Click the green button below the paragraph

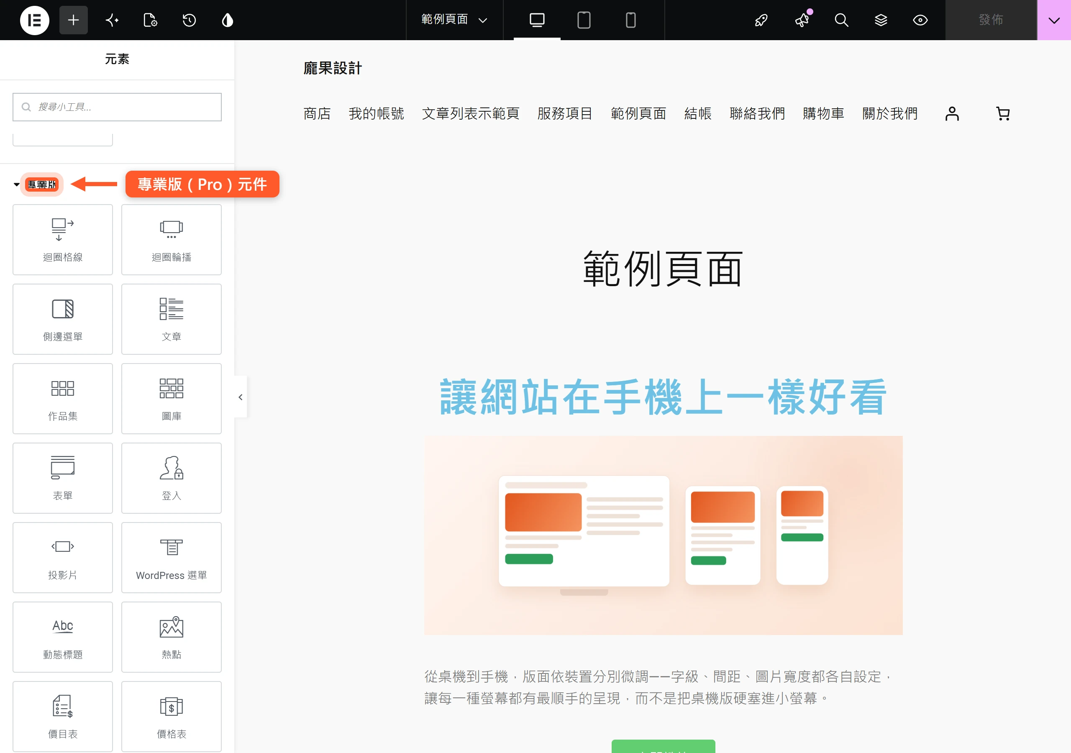pyautogui.click(x=664, y=746)
